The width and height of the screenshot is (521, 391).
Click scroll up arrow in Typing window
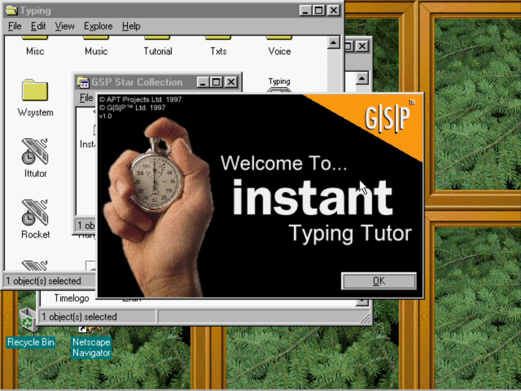click(334, 42)
